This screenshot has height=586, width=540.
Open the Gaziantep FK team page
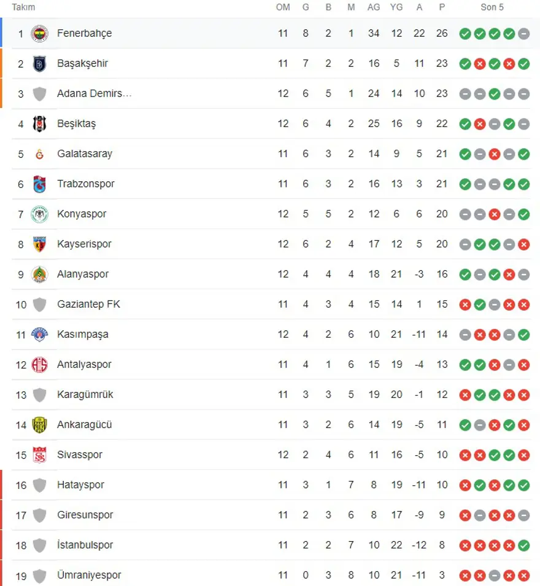tap(88, 304)
